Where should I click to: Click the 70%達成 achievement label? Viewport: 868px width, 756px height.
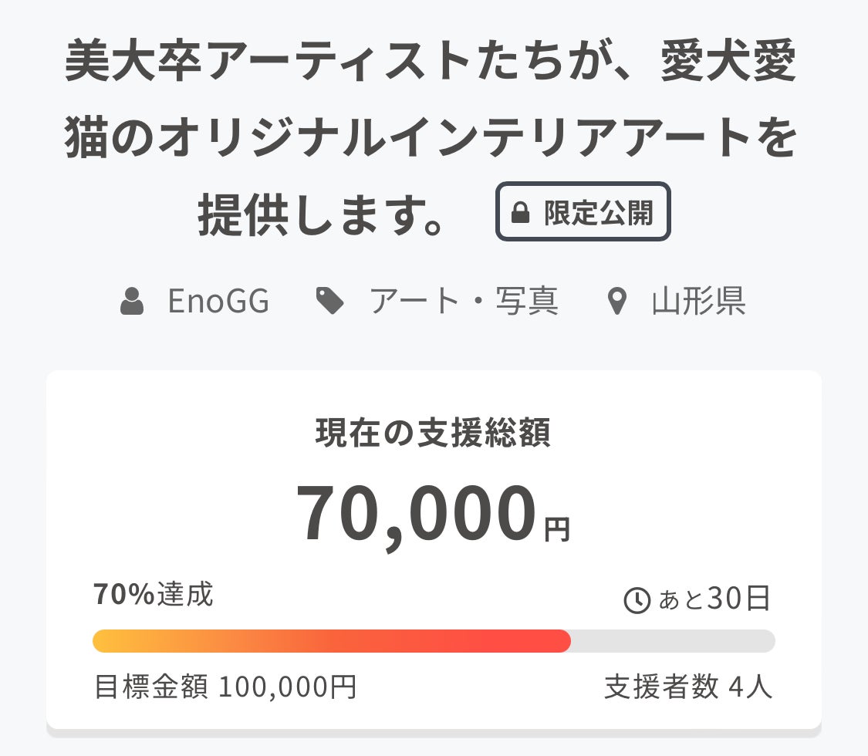click(x=154, y=595)
